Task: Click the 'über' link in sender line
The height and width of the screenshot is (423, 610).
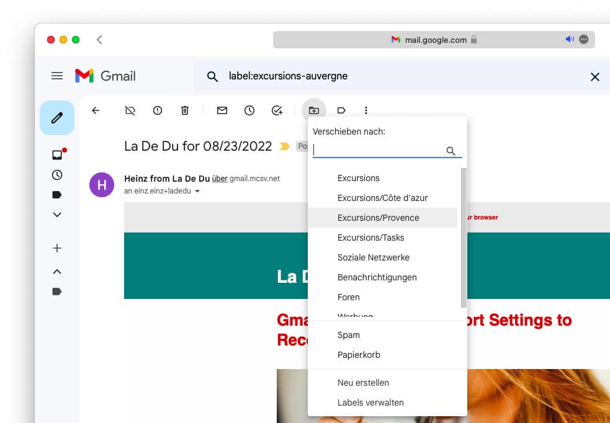Action: pyautogui.click(x=220, y=179)
